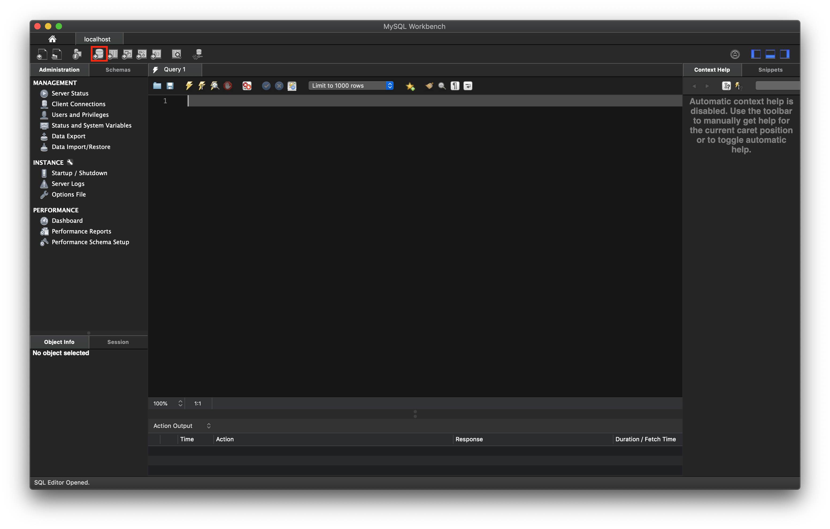
Task: Go to the Home screen tab
Action: point(52,39)
